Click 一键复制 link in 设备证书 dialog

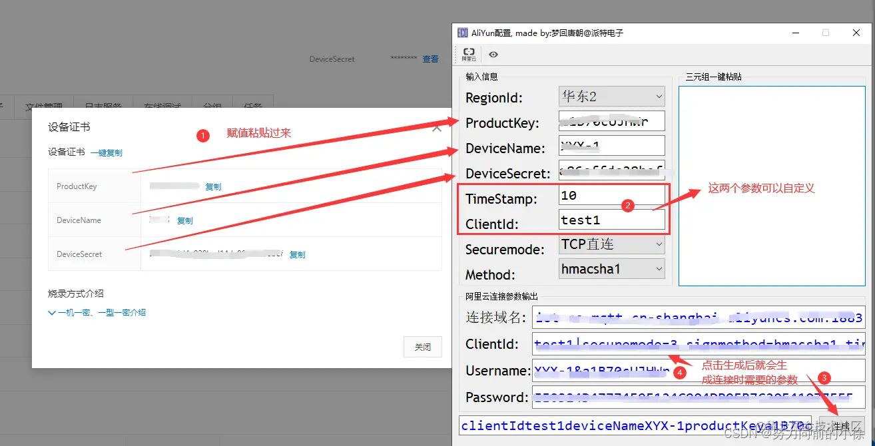pyautogui.click(x=107, y=152)
